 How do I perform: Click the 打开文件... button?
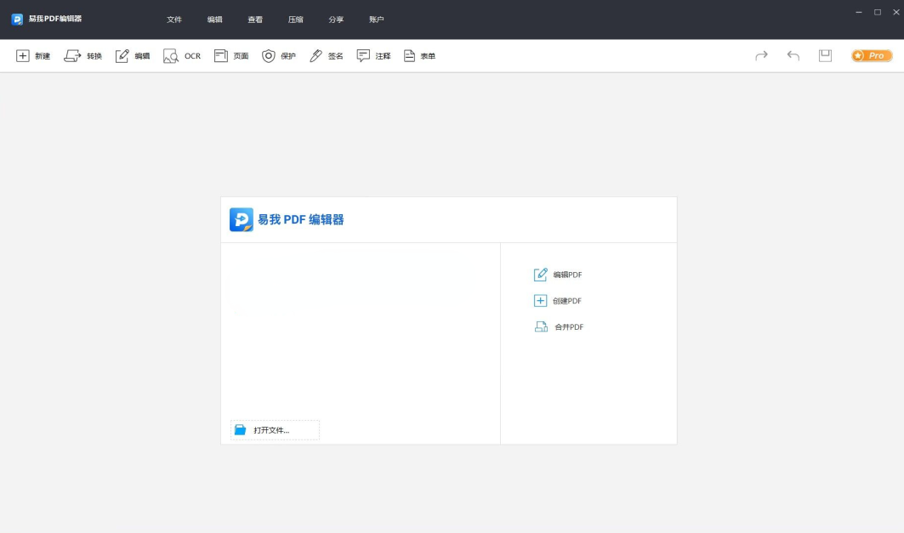(x=275, y=430)
